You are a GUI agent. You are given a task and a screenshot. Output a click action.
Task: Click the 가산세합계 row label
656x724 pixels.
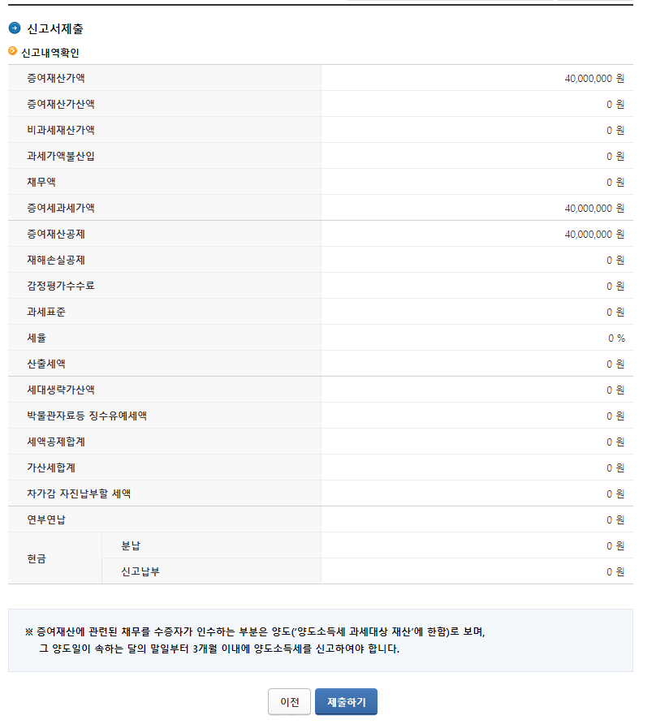[51, 468]
